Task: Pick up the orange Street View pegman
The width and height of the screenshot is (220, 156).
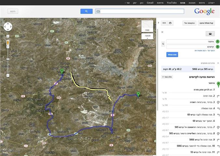Action: pos(8,43)
